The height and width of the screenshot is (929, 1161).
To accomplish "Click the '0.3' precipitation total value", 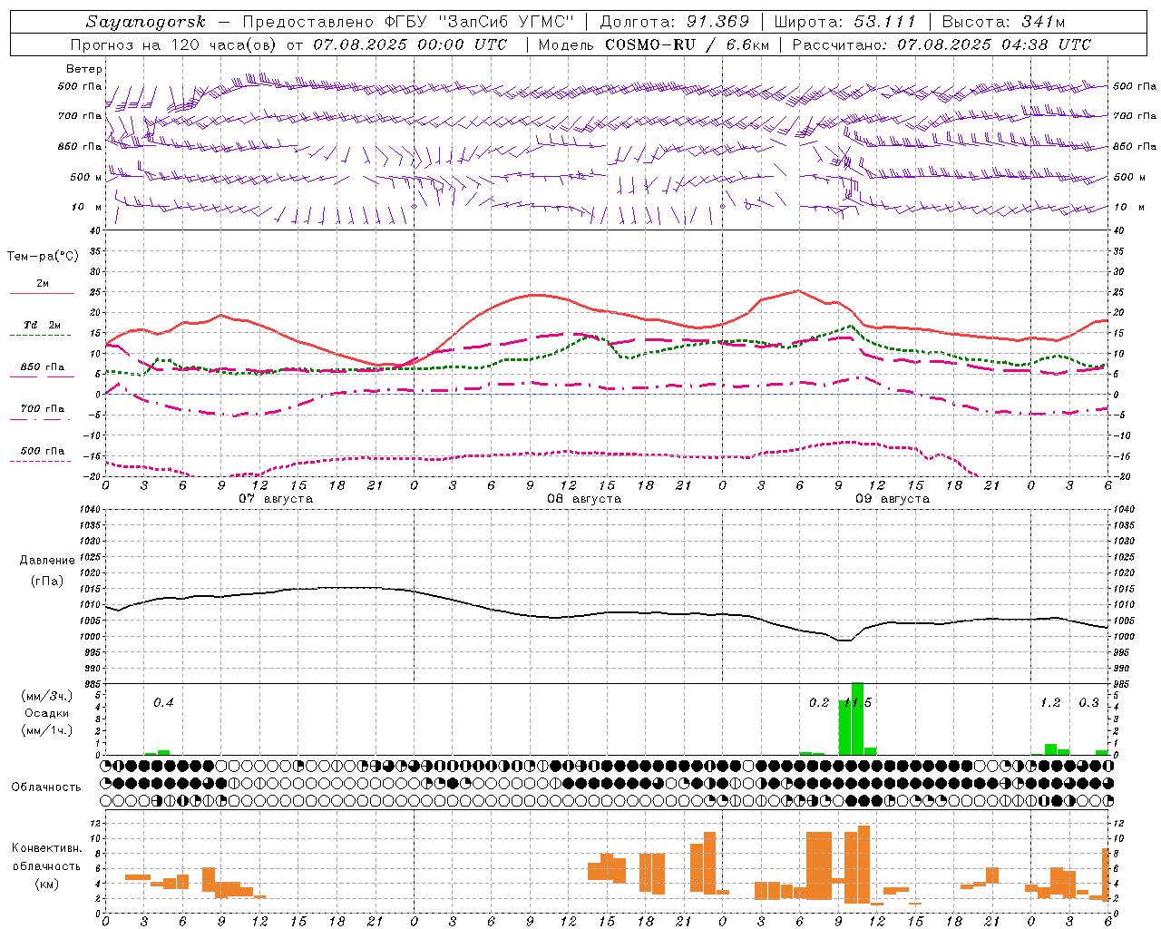I will [1088, 702].
